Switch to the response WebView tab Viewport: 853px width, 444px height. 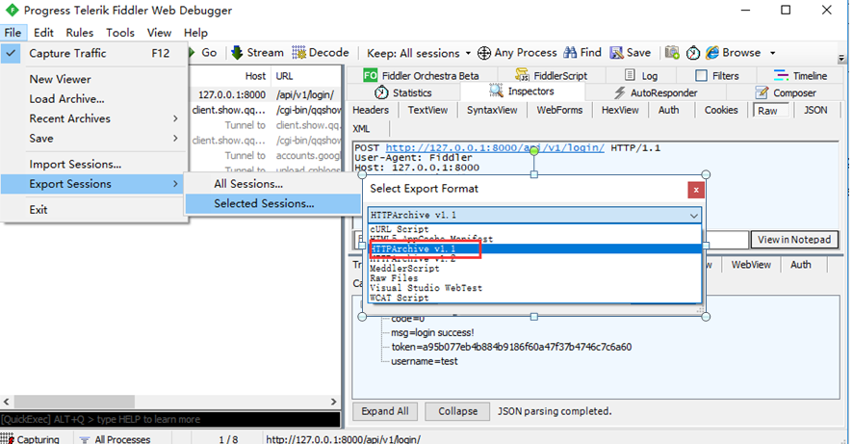[751, 265]
